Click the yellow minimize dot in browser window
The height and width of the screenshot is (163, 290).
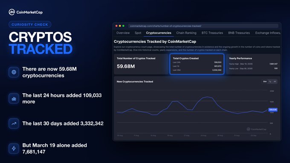coord(120,26)
